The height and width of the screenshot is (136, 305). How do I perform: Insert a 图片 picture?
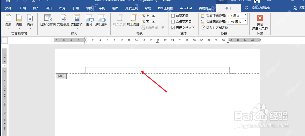(x=89, y=20)
